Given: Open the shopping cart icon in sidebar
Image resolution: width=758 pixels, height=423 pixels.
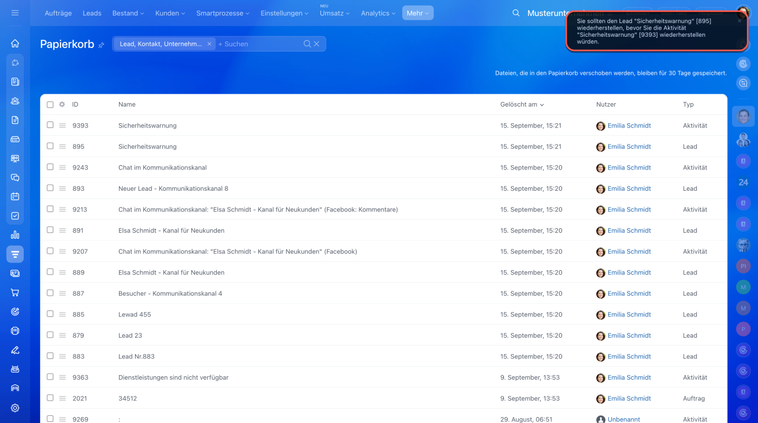Looking at the screenshot, I should click(x=15, y=292).
